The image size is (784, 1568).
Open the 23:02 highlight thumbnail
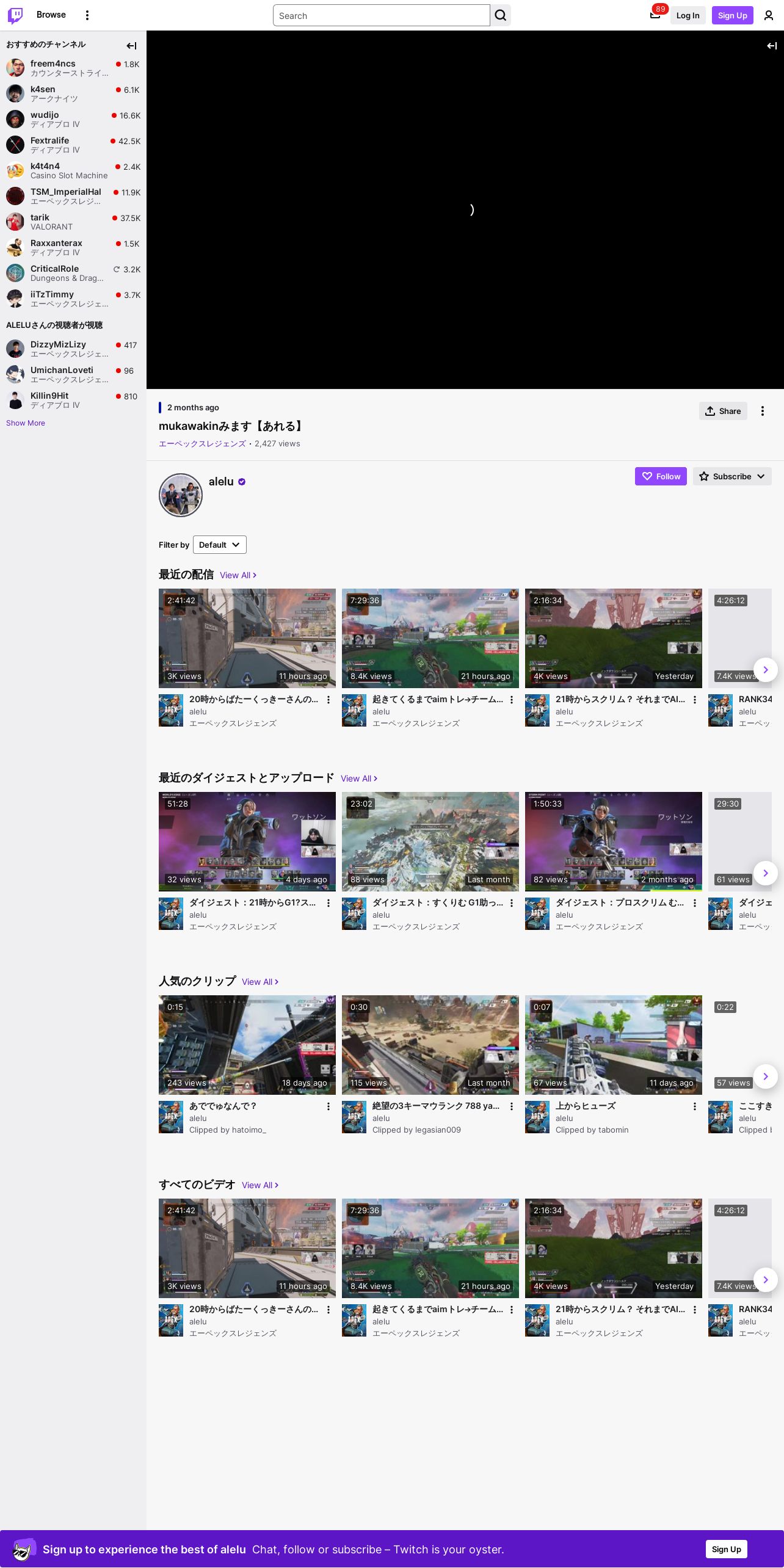point(430,841)
